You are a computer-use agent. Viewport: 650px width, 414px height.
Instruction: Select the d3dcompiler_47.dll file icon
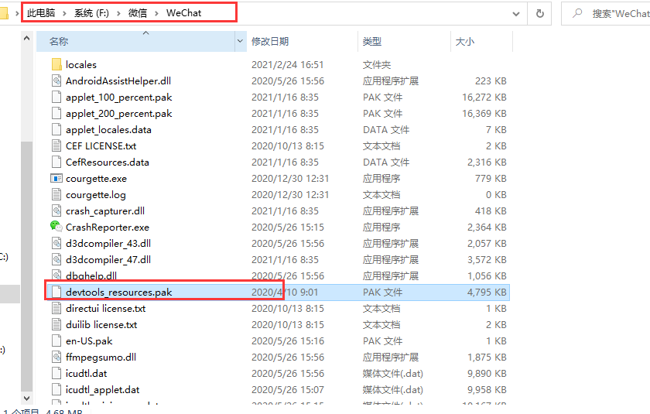pyautogui.click(x=56, y=259)
